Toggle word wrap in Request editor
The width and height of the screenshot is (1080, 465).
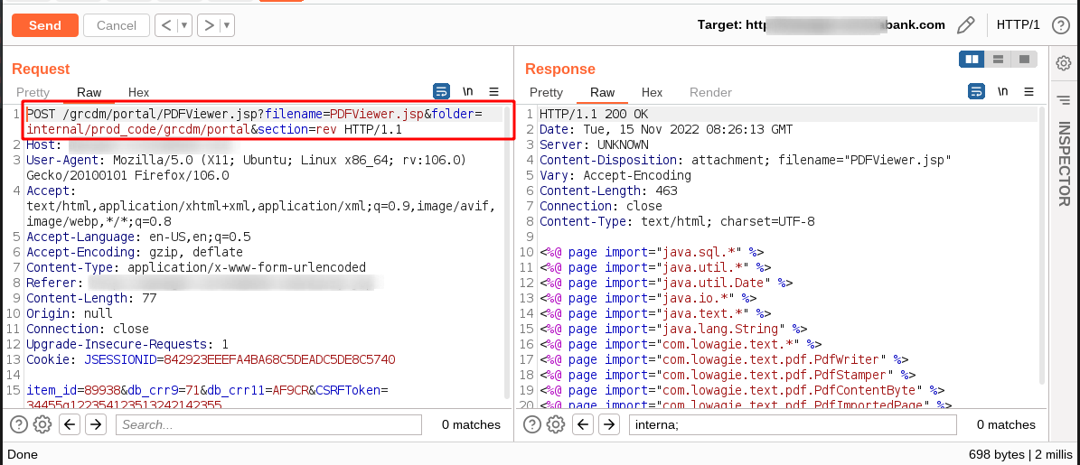[x=442, y=91]
